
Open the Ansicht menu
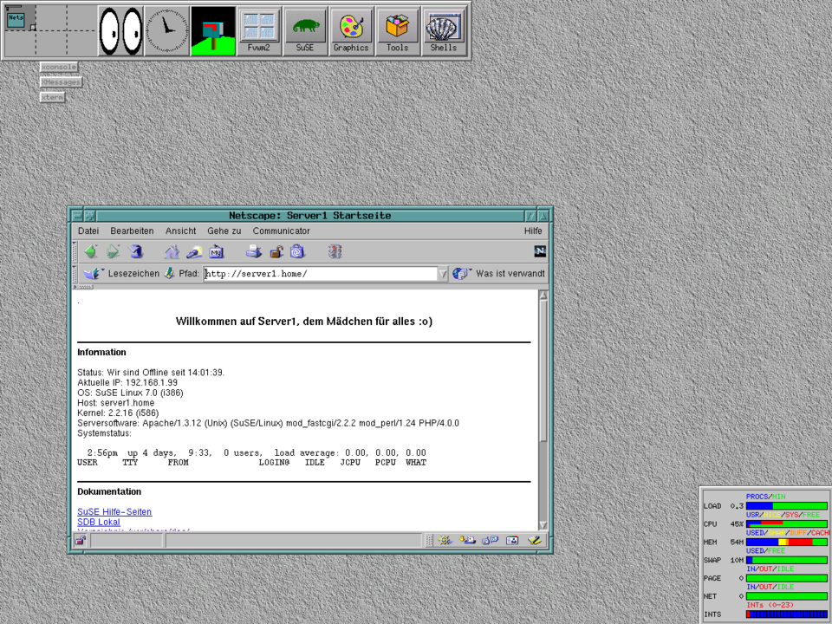tap(180, 231)
